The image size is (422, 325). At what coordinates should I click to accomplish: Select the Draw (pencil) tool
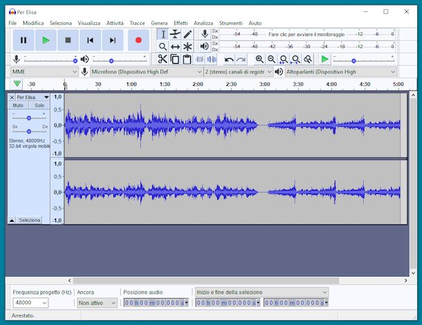[187, 34]
